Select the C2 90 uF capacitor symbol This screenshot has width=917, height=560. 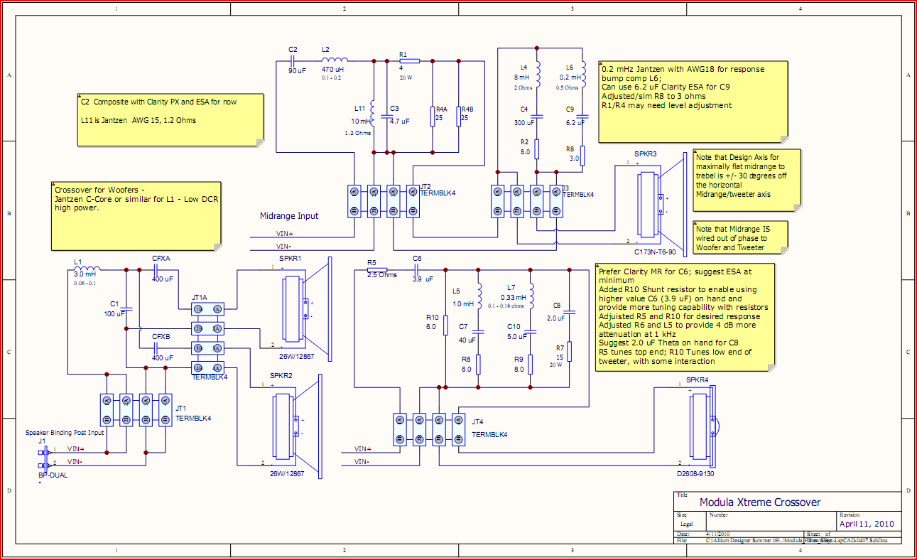pos(293,61)
